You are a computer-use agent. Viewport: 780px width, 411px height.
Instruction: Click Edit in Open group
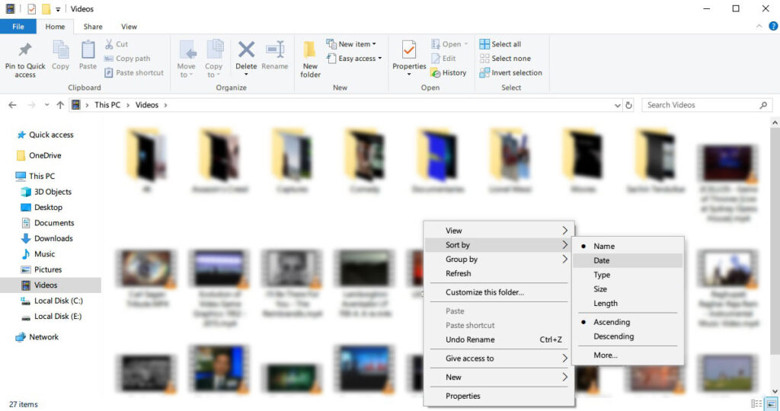point(443,59)
